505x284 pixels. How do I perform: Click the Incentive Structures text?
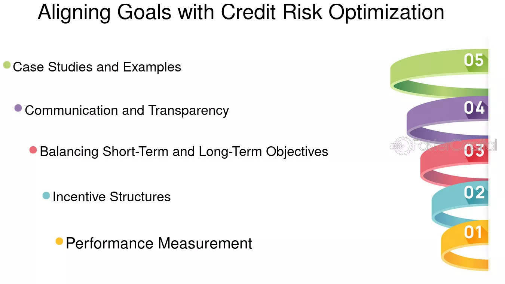pos(111,197)
